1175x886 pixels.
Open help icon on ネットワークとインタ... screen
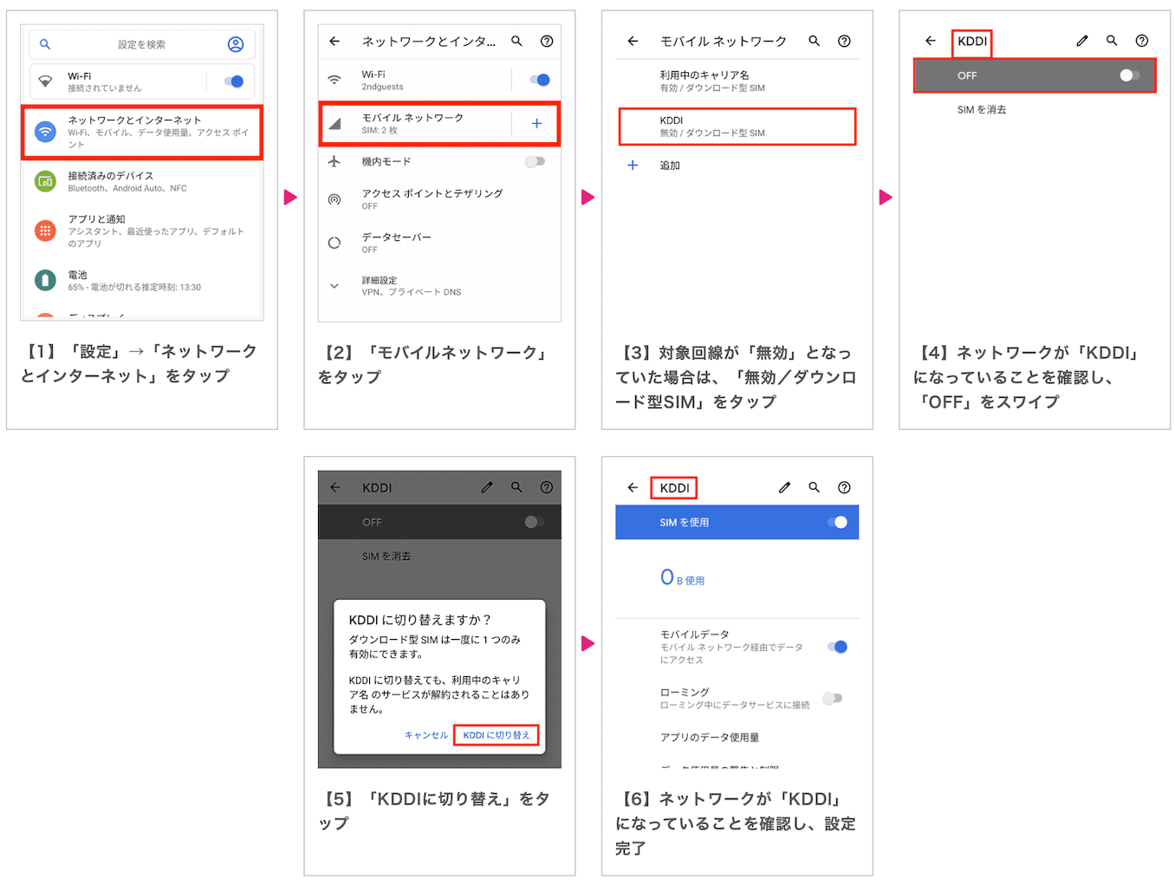coord(547,41)
